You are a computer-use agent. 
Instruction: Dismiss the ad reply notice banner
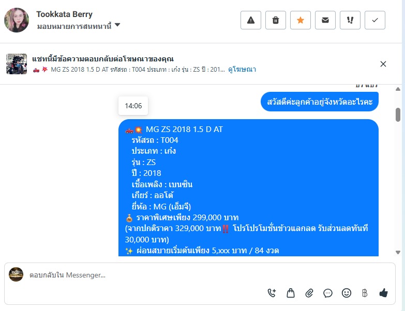pos(383,64)
